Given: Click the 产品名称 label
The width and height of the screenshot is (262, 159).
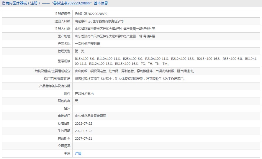Looking at the screenshot, I should point(64,44).
